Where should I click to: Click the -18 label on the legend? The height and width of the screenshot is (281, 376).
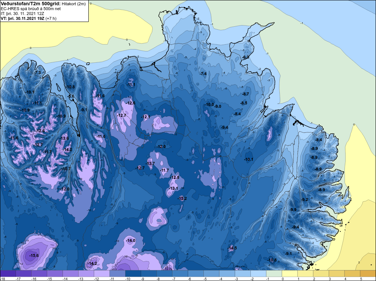click(x=3, y=279)
